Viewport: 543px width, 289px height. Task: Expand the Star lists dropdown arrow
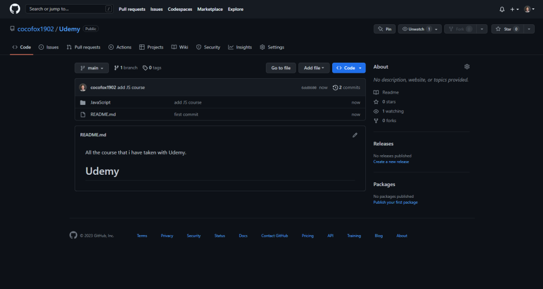pyautogui.click(x=529, y=29)
